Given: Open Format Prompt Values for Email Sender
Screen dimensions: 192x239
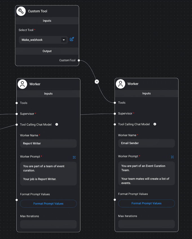Looking at the screenshot, I should click(x=147, y=203).
